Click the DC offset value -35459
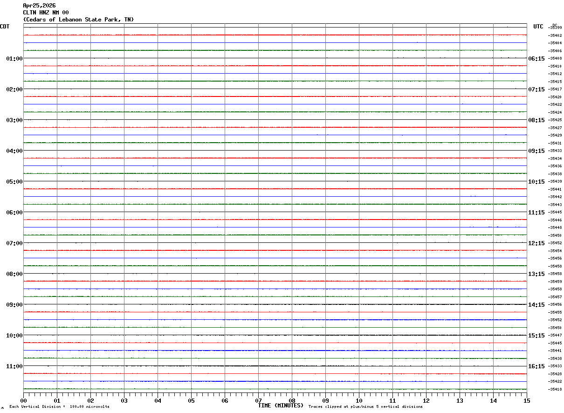This screenshot has height=413, width=564. coord(555,282)
